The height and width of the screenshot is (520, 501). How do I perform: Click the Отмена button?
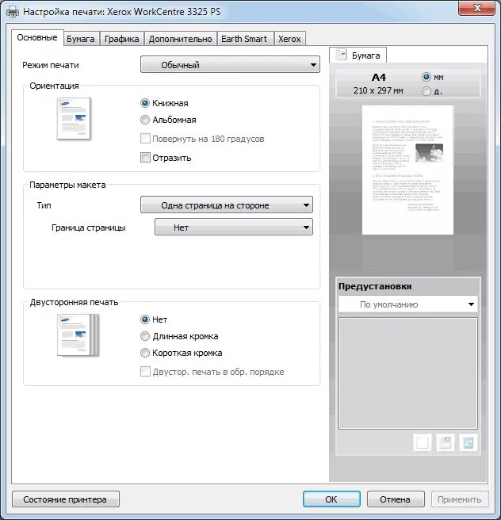pos(396,499)
